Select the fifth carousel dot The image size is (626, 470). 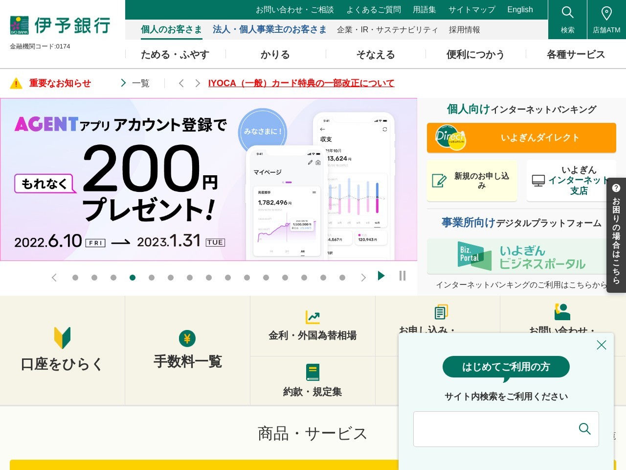pos(152,278)
